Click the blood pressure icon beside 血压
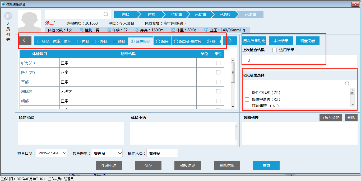Screen dimensions: 361x181 coord(206,30)
